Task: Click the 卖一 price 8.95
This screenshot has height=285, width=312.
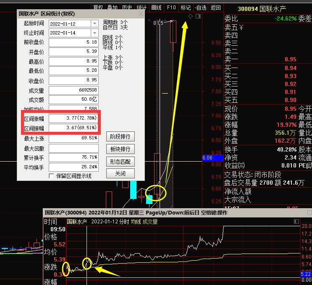Action: tap(290, 59)
